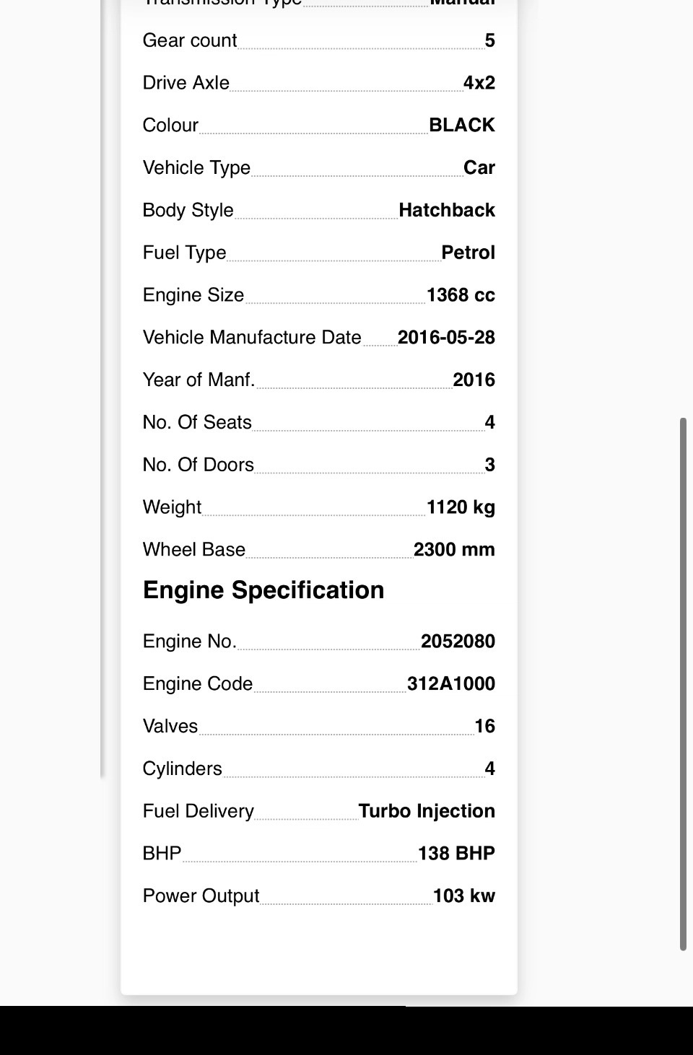Select the Year of Manf. label
Image resolution: width=693 pixels, height=1055 pixels.
pos(199,380)
